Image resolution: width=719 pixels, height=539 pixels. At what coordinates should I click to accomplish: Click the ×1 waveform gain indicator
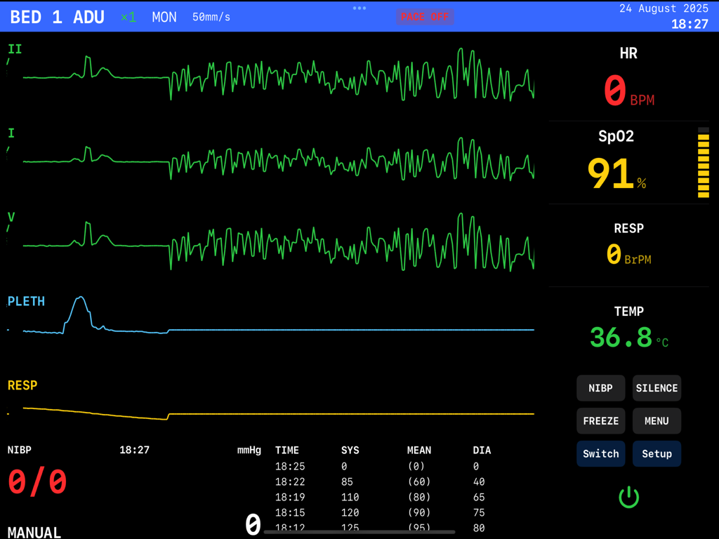point(128,17)
